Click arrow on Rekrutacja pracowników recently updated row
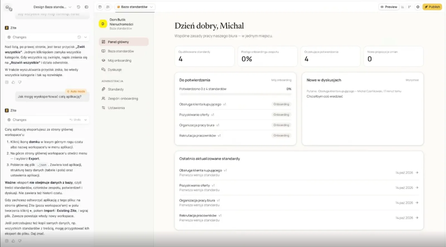The height and width of the screenshot is (247, 446). click(x=417, y=218)
